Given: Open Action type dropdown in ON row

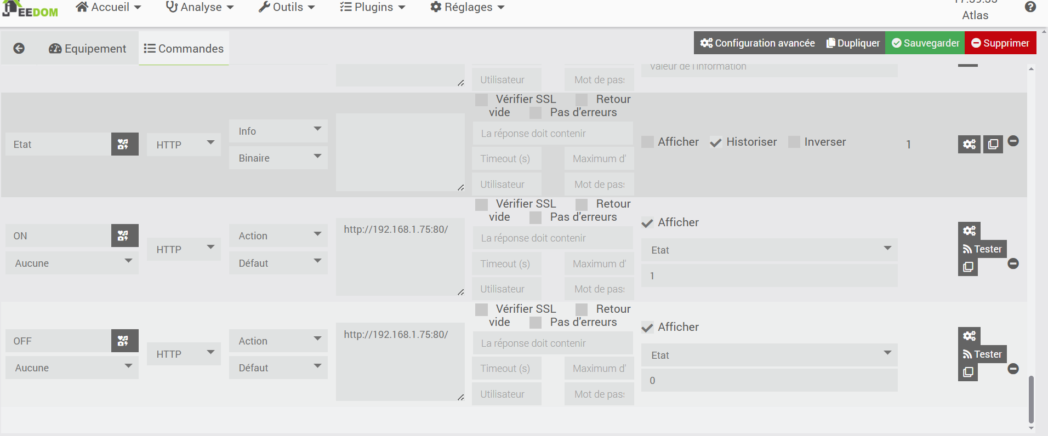Looking at the screenshot, I should pos(278,236).
